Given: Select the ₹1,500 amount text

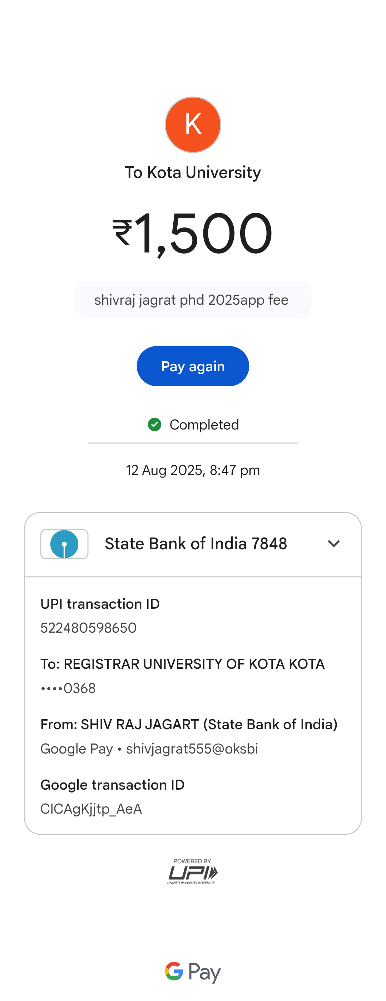Looking at the screenshot, I should [203, 233].
